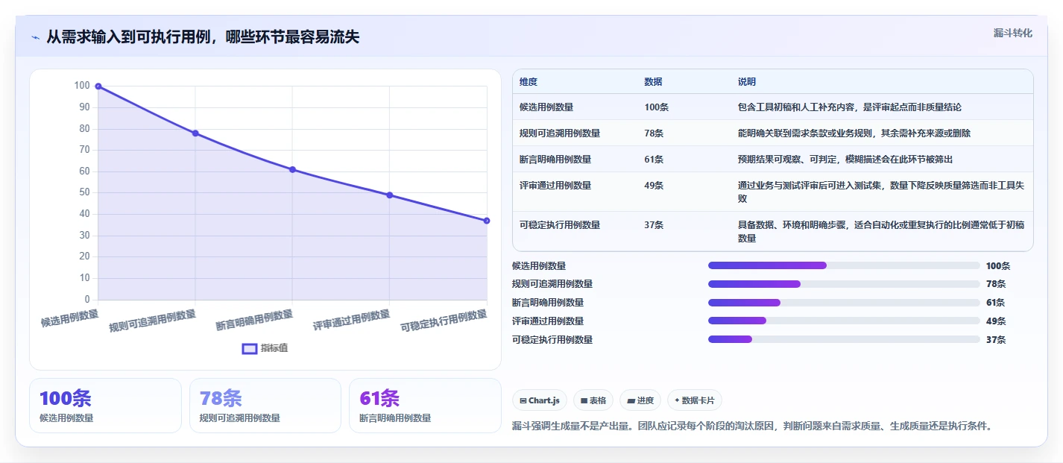Click the description starting 预期结果可观察

tap(845, 160)
